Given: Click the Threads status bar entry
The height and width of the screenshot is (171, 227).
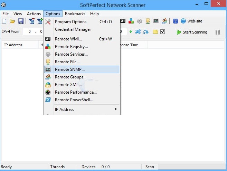Looking at the screenshot, I should pos(57,167).
